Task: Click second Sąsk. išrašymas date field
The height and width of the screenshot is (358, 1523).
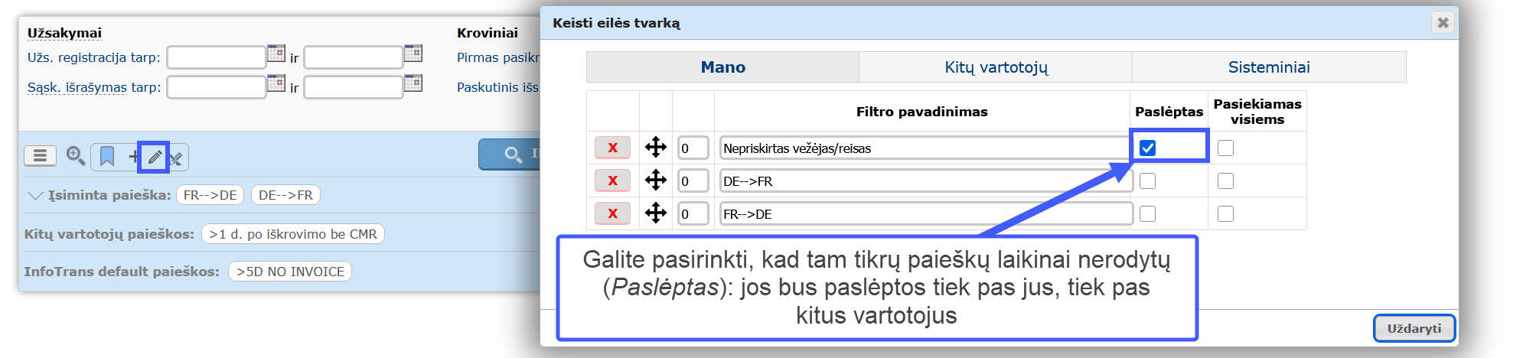Action: pos(354,87)
